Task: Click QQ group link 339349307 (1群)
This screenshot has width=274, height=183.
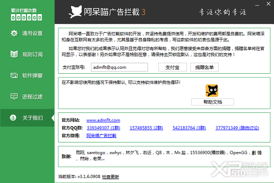Action: pyautogui.click(x=104, y=128)
